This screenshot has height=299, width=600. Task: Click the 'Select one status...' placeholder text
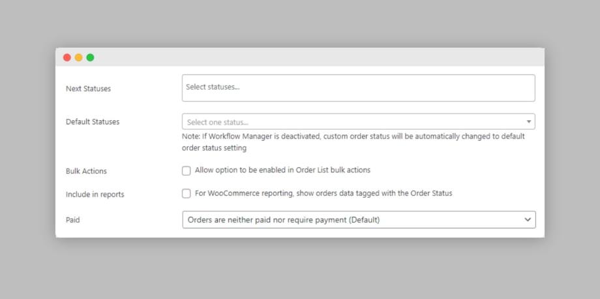click(x=217, y=123)
